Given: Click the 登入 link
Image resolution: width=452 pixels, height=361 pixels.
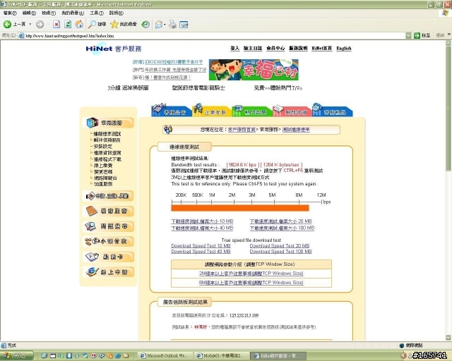Looking at the screenshot, I should (x=235, y=49).
